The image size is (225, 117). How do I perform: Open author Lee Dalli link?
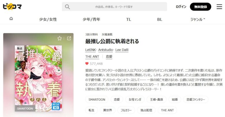122,50
